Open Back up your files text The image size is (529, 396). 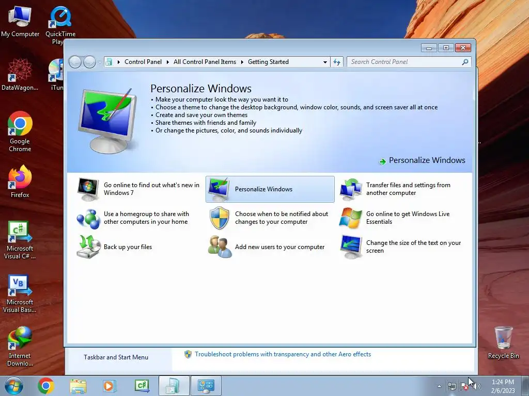click(128, 247)
